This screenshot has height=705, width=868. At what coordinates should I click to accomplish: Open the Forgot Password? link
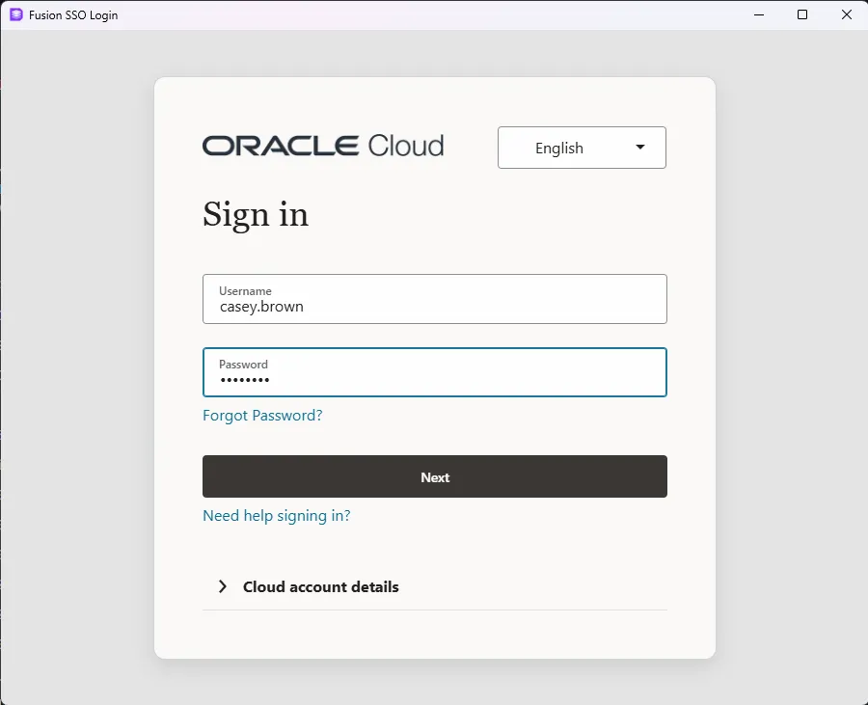[x=262, y=415]
